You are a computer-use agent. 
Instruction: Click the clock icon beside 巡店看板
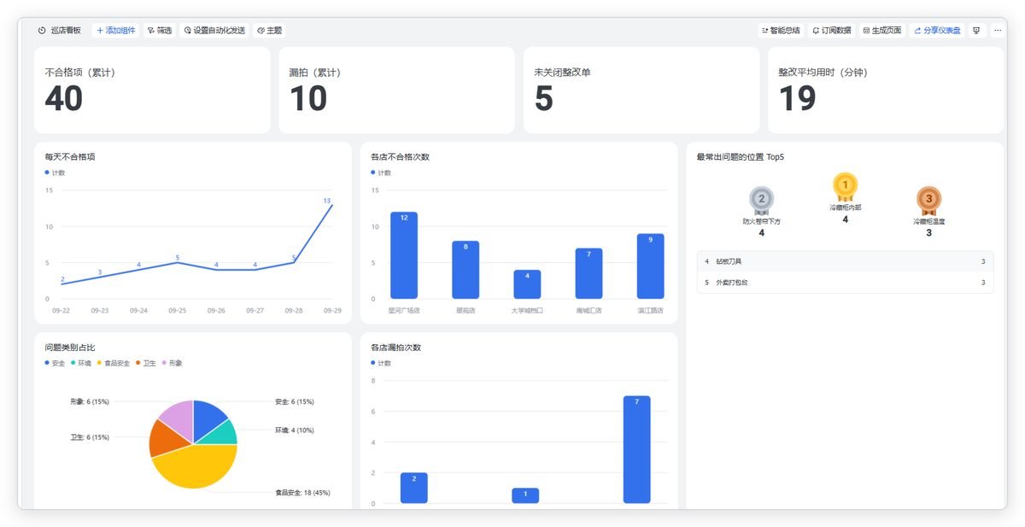42,31
